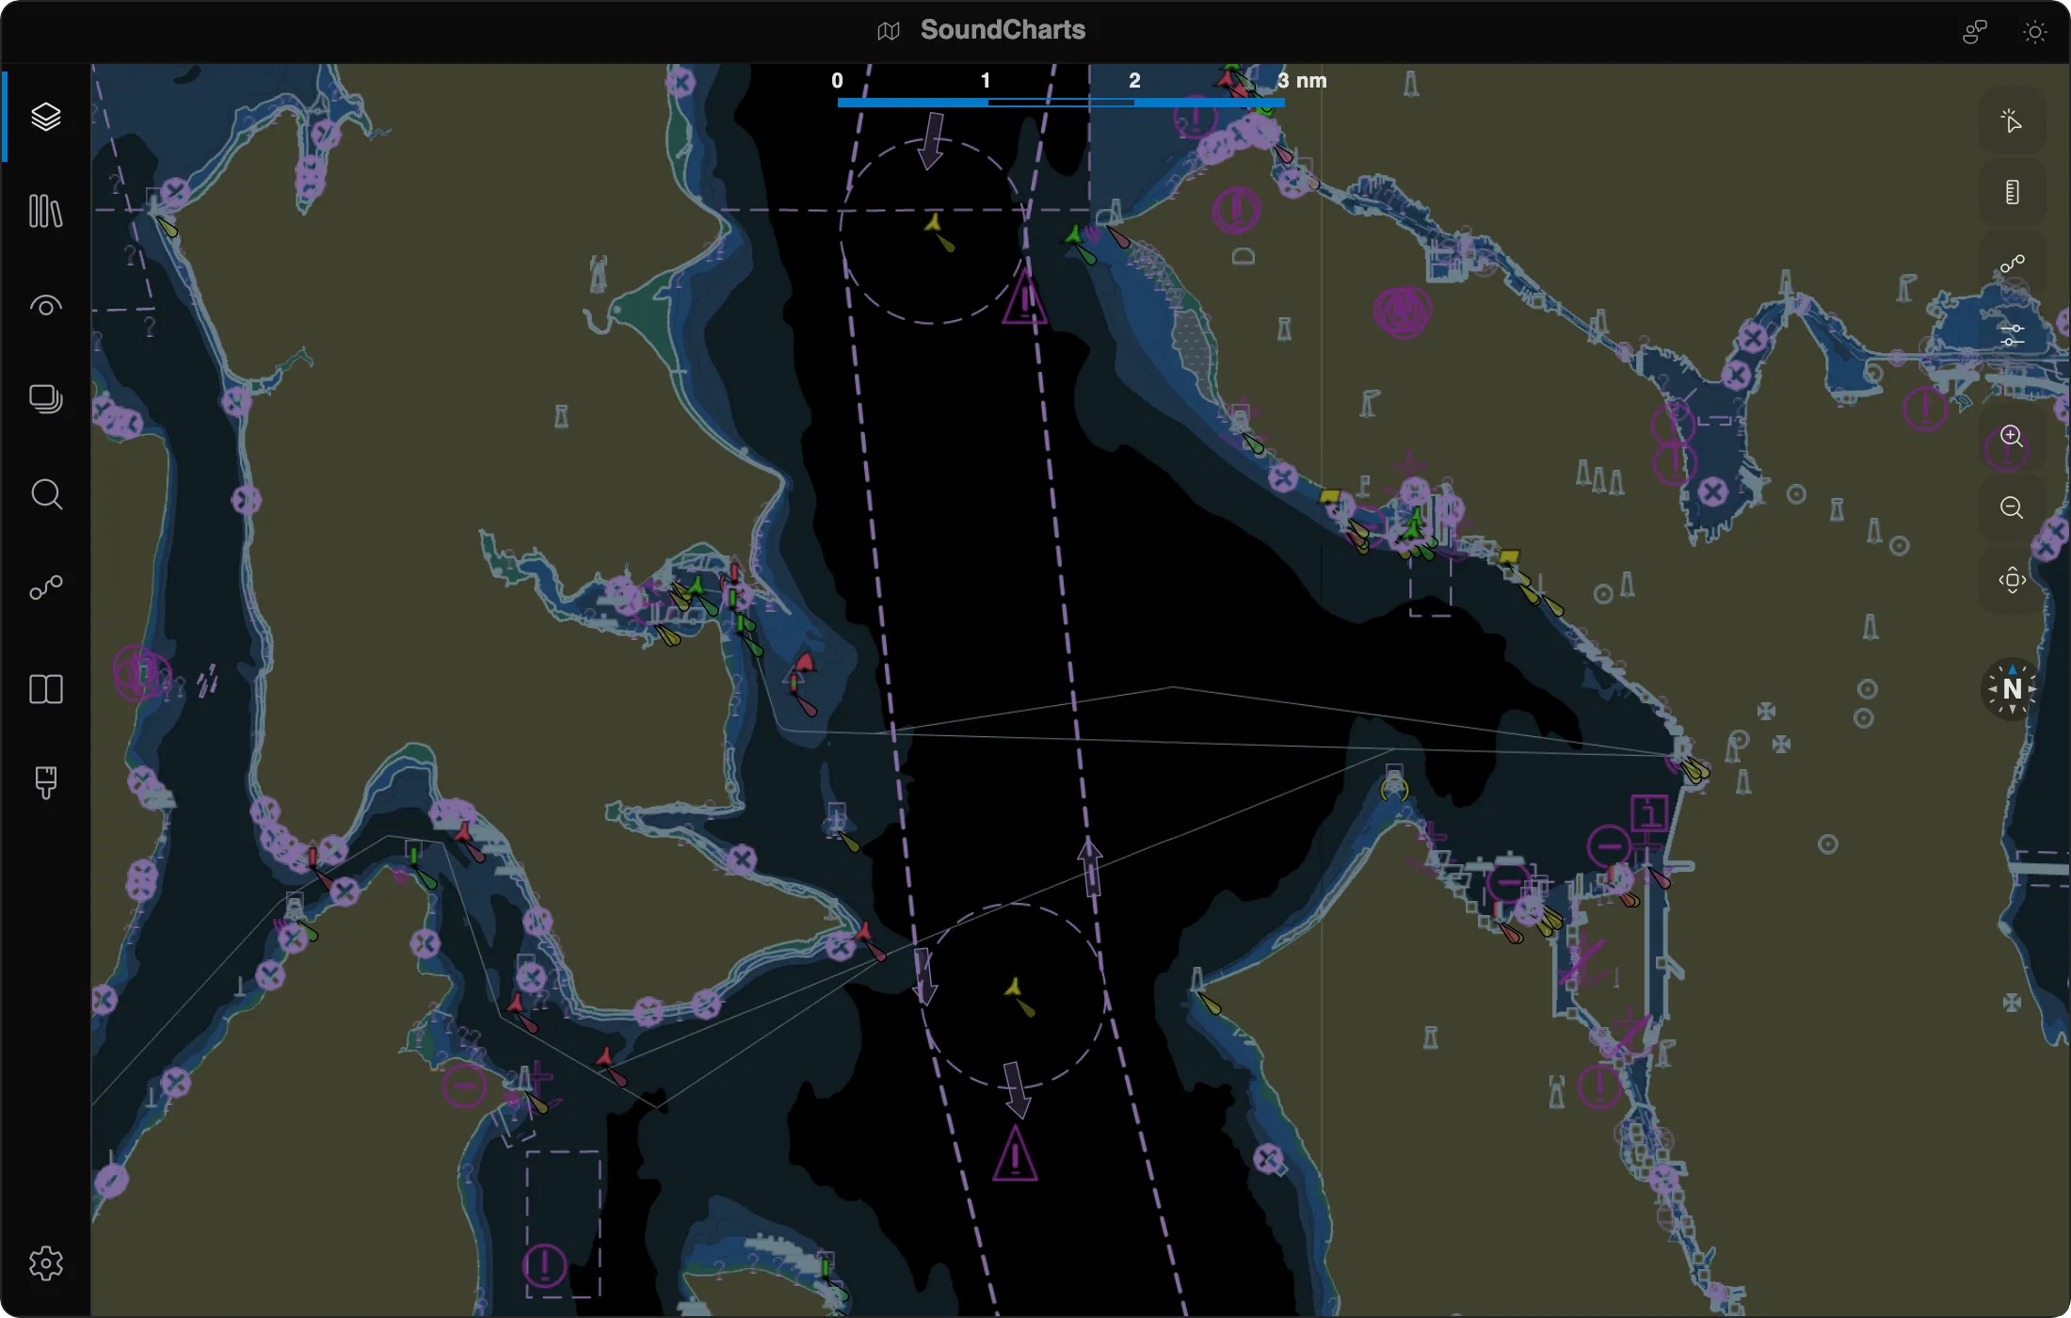Open the routes icon in left sidebar
2071x1318 pixels.
coord(45,587)
